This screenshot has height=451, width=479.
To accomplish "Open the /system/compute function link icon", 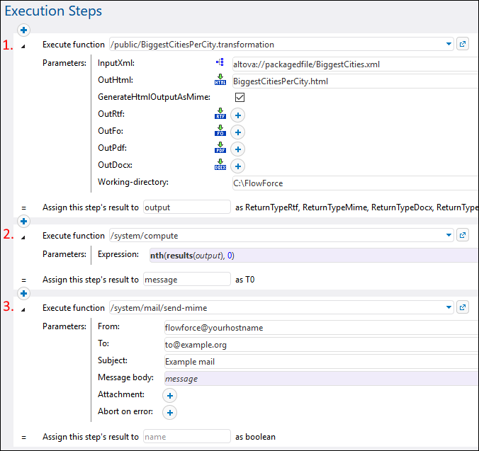I will 463,236.
